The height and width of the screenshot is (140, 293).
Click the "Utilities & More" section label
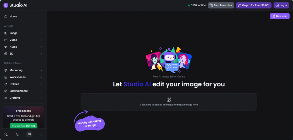coord(13,63)
